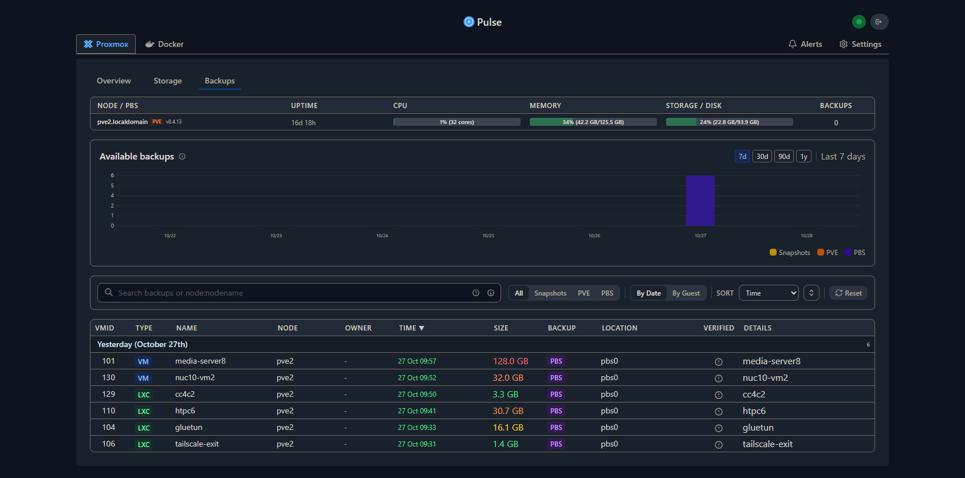Open search history clock icon in search bar
Screen dimensions: 965x478
(476, 293)
